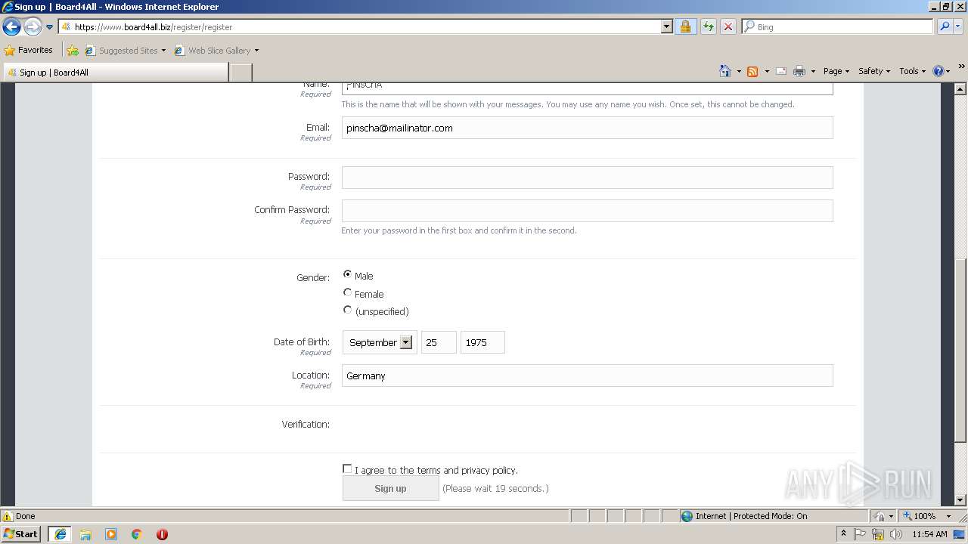Click the security lock icon in address bar

point(685,26)
